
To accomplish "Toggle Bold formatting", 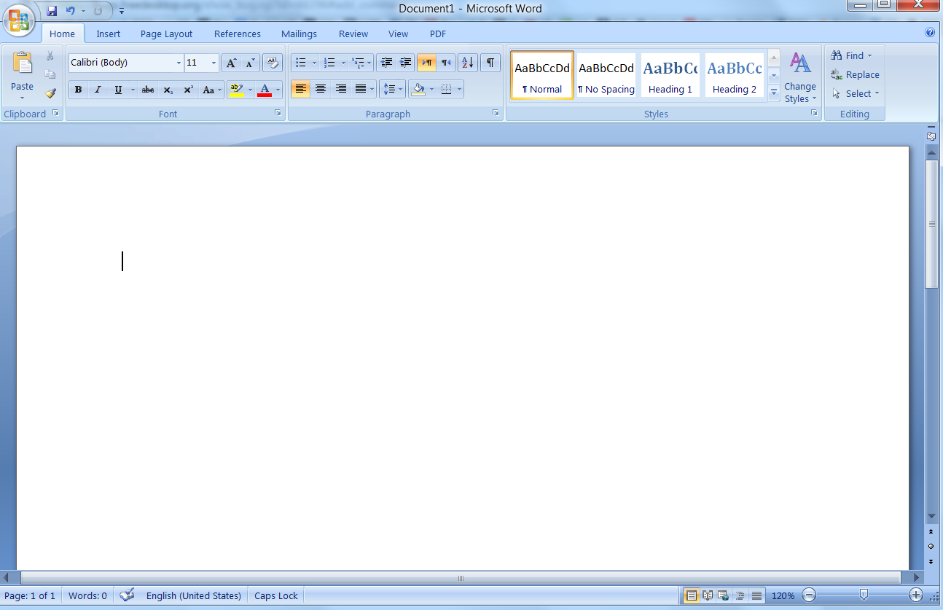I will (x=78, y=90).
